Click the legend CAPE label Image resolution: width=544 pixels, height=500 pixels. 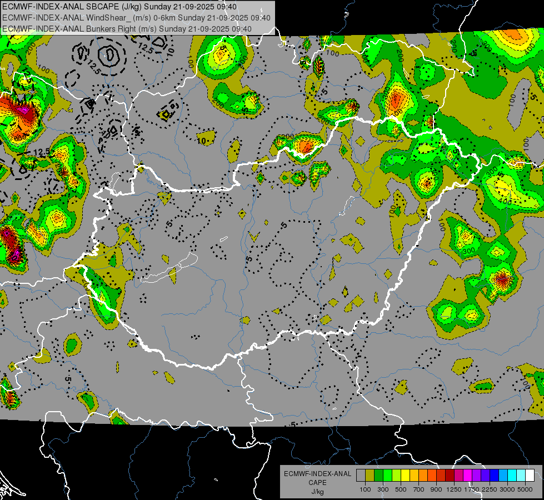(317, 482)
